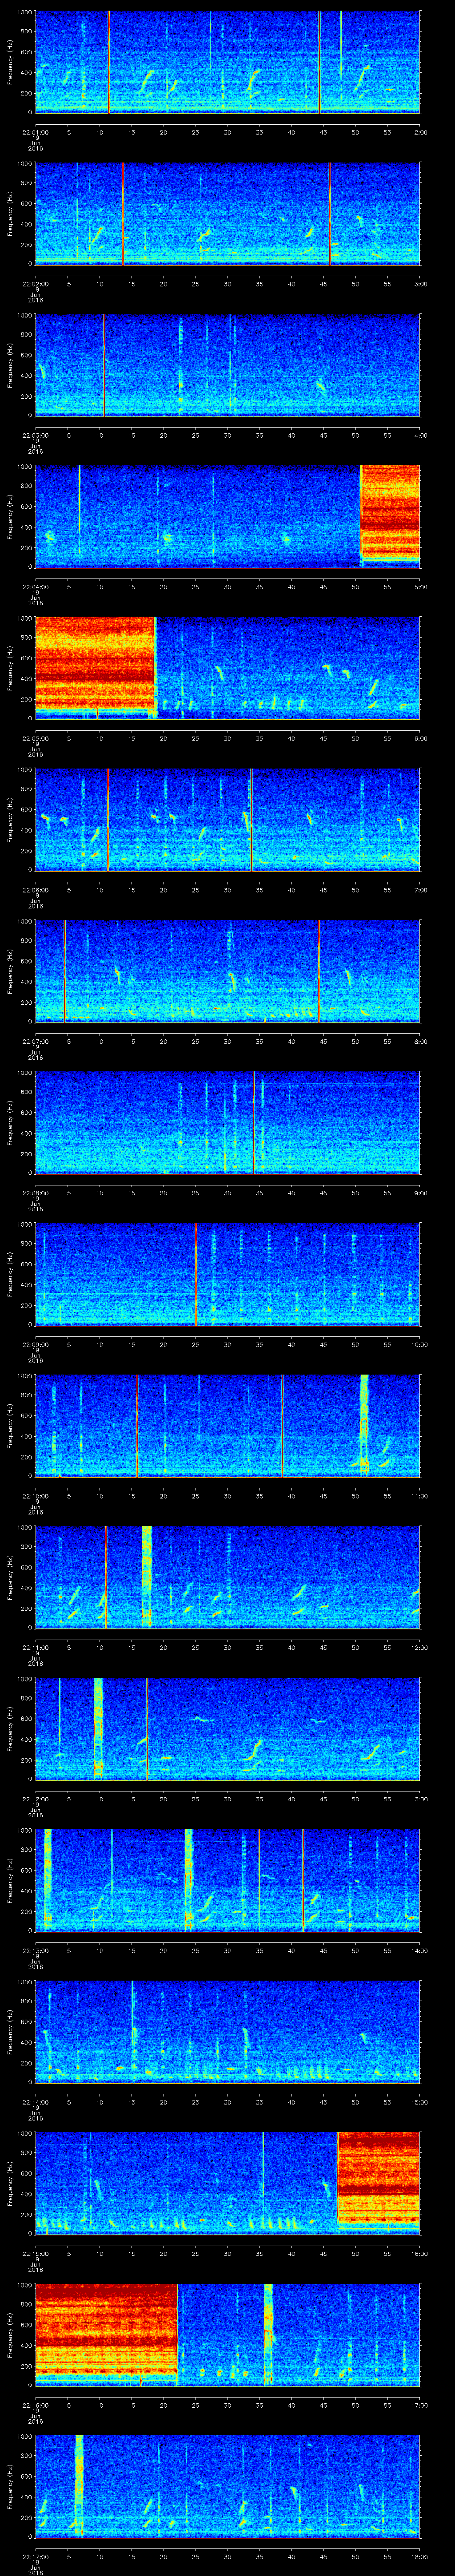Click the "22:12:00" start time label
This screenshot has width=455, height=2576.
(35, 1798)
